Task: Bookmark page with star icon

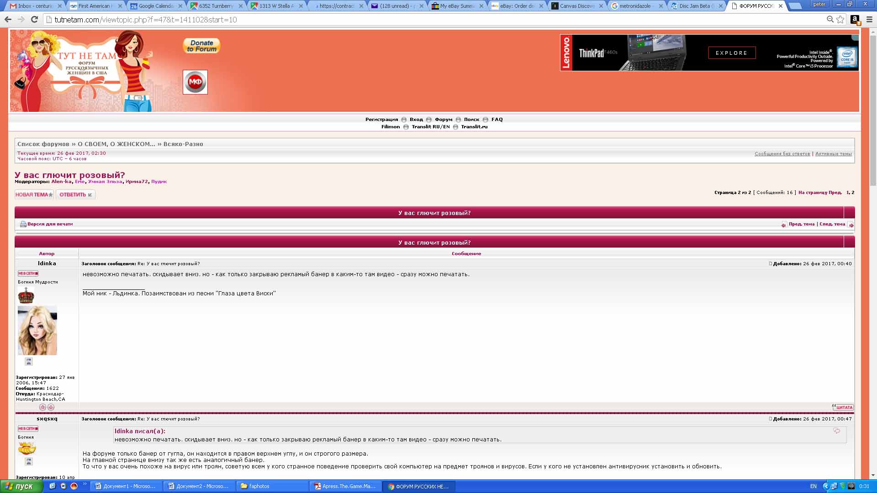Action: coord(840,20)
